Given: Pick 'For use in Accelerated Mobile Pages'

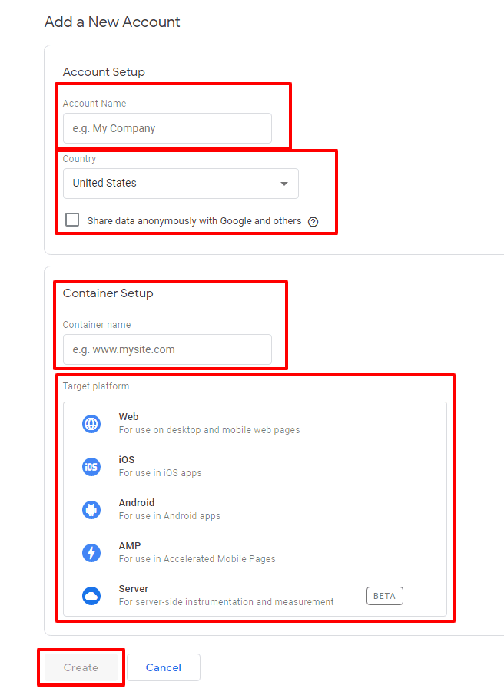Looking at the screenshot, I should pos(197,559).
